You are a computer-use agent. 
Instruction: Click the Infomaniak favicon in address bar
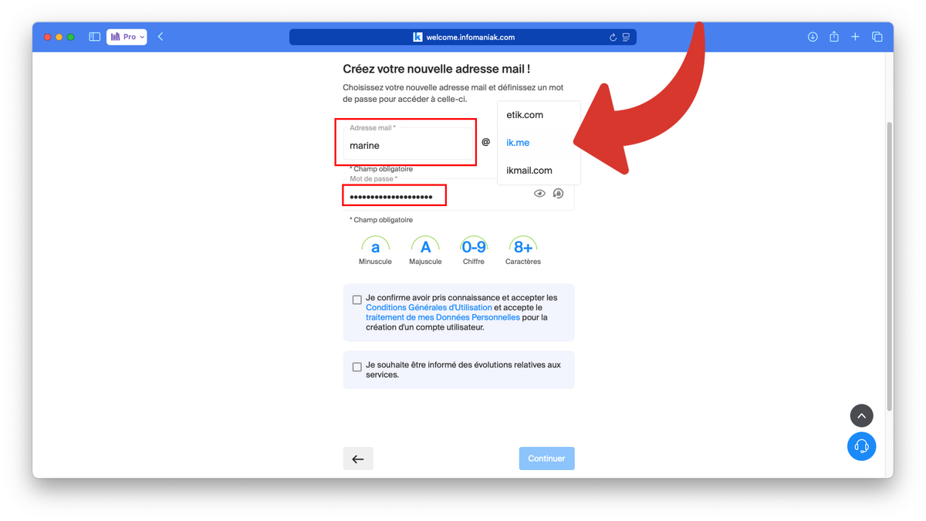pos(417,37)
